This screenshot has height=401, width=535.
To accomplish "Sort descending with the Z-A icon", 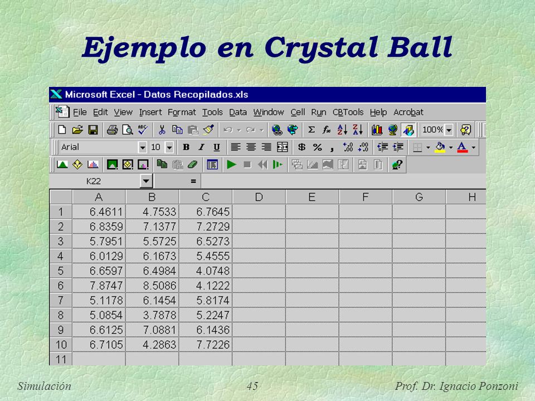I will (358, 130).
